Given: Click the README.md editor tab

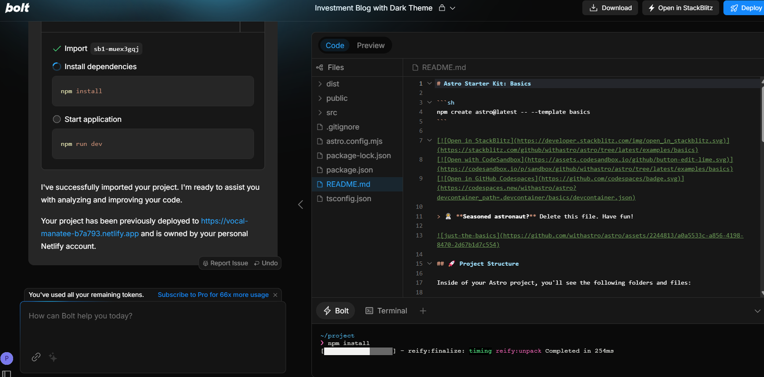Looking at the screenshot, I should (439, 68).
